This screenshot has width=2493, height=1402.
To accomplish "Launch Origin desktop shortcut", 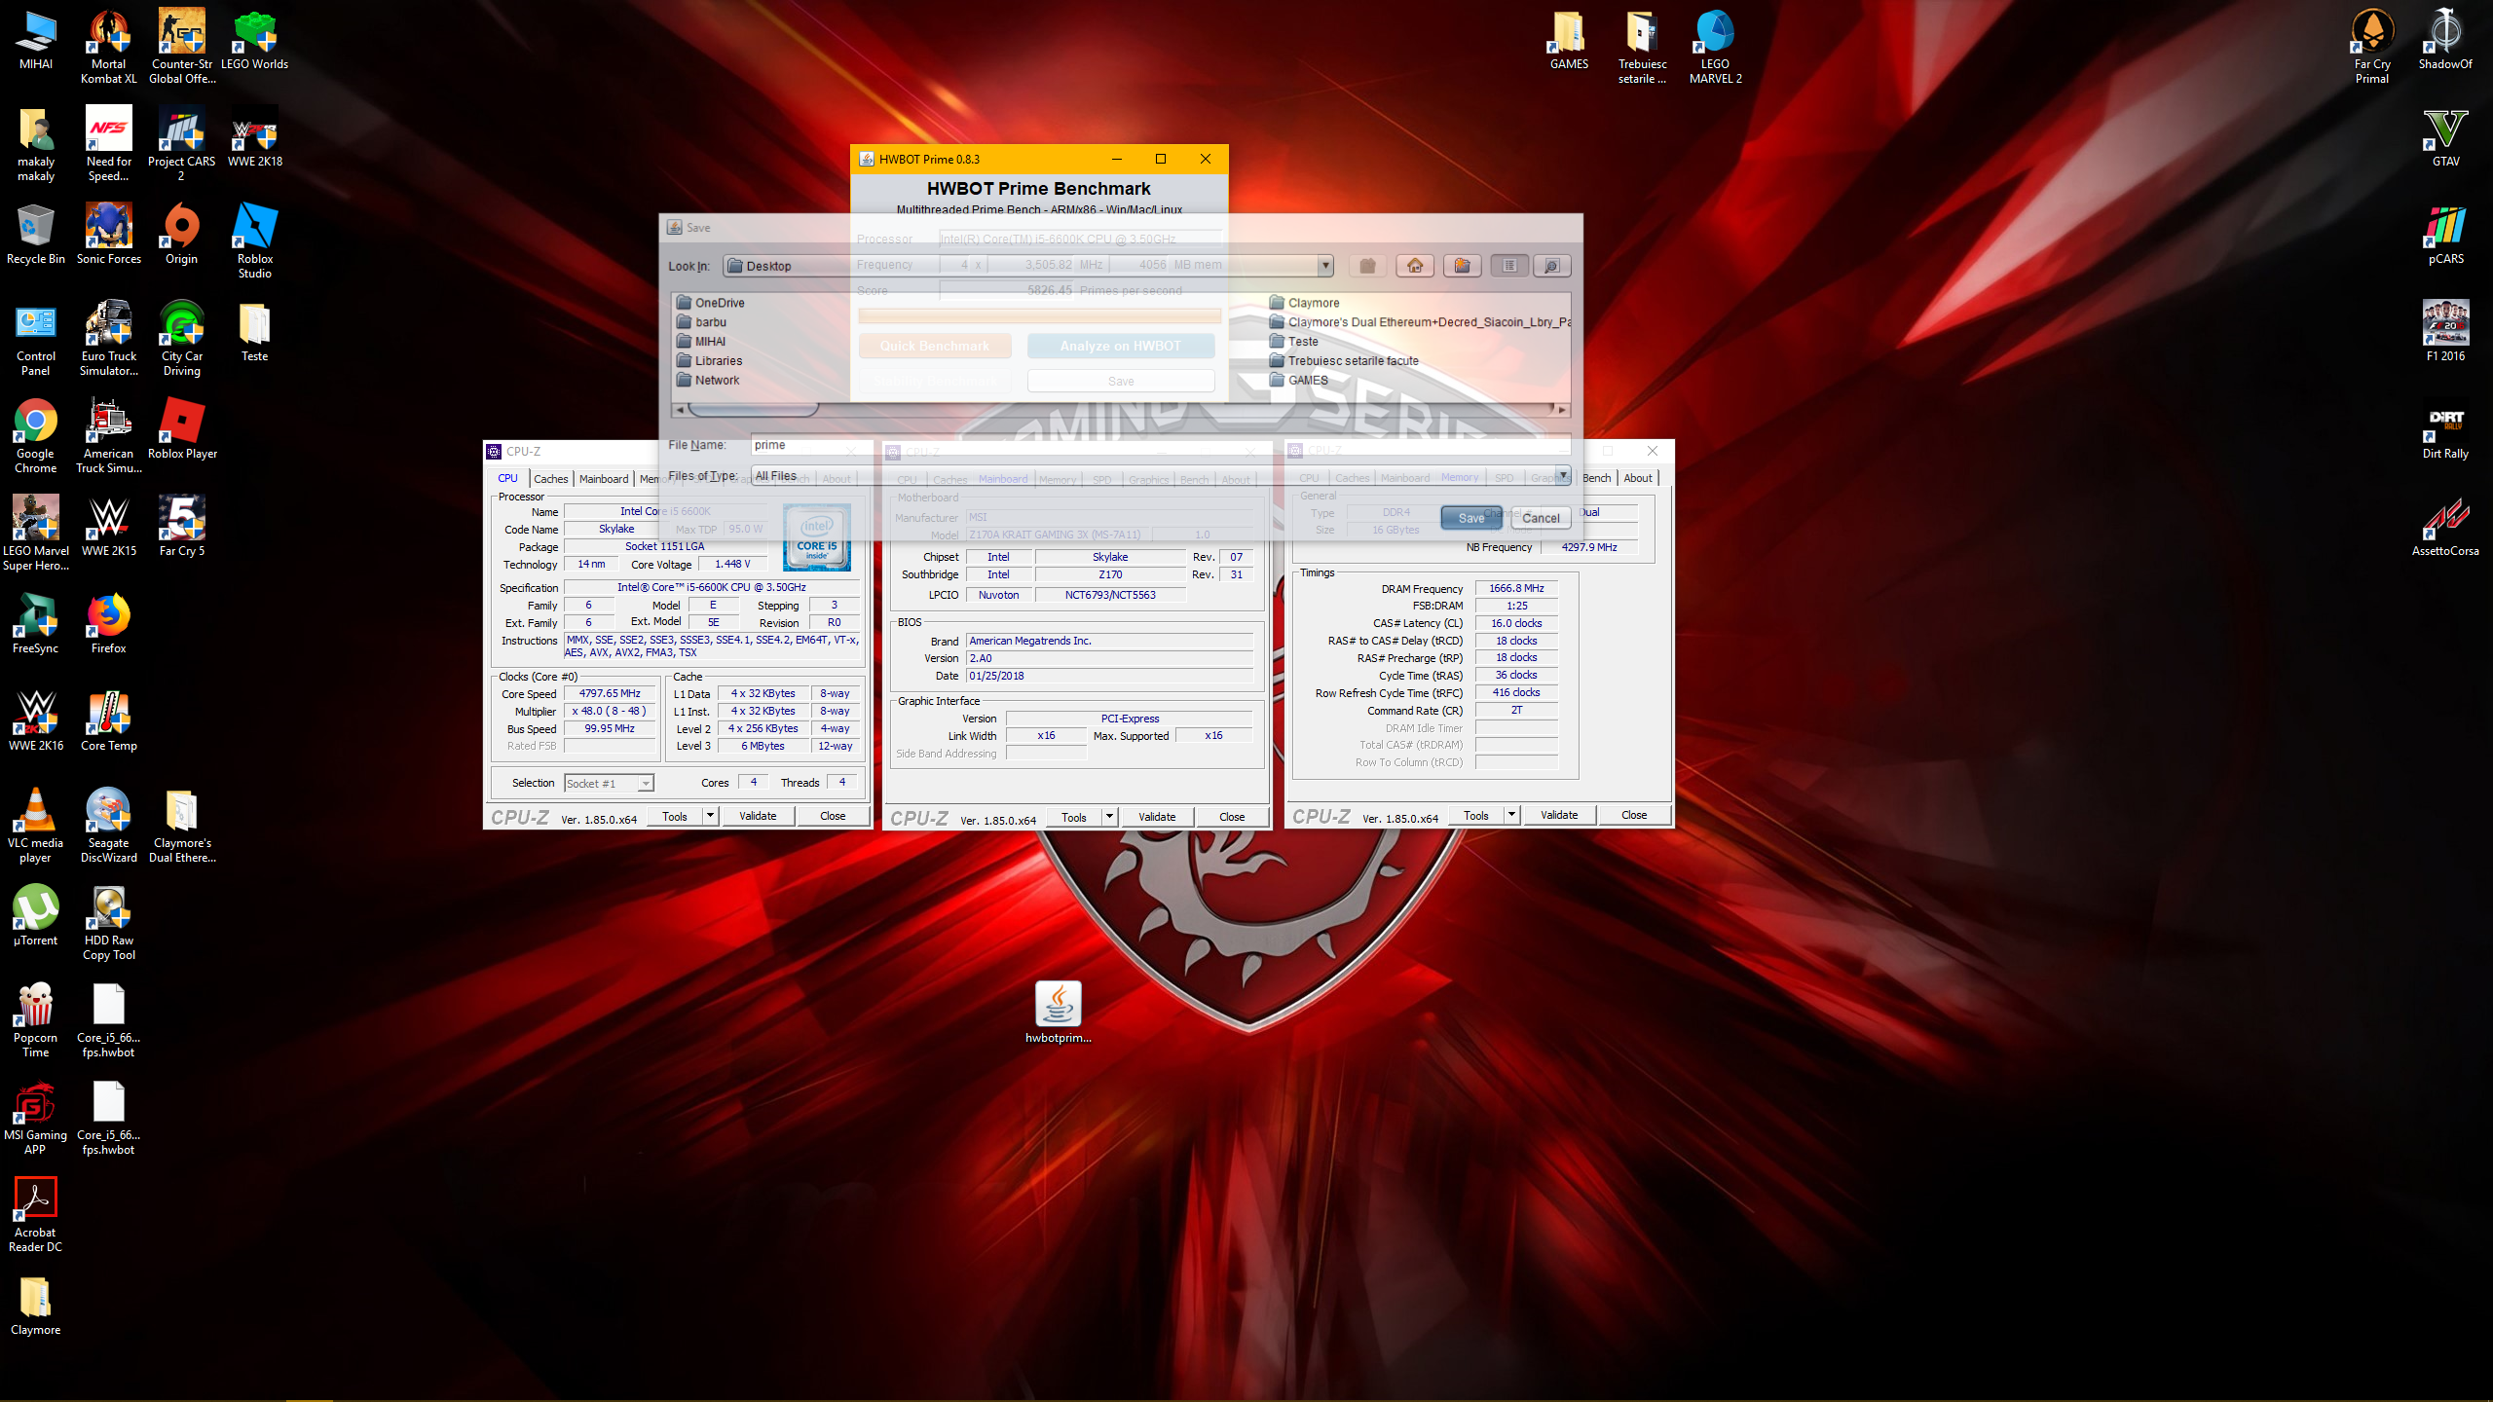I will 182,234.
